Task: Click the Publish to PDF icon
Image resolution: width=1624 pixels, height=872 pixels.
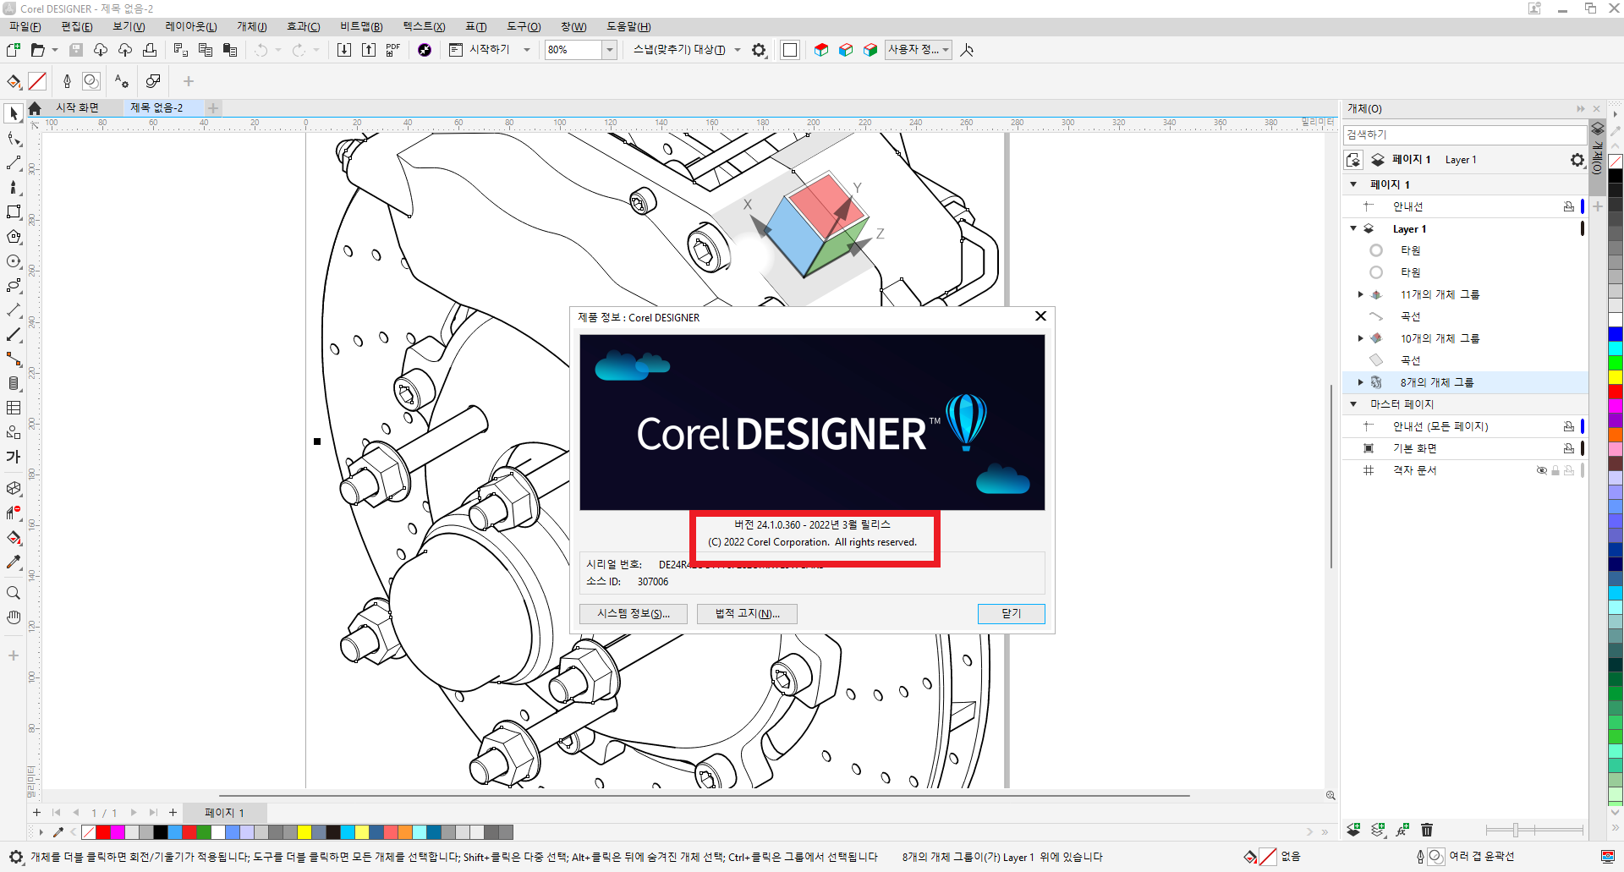Action: click(x=393, y=50)
